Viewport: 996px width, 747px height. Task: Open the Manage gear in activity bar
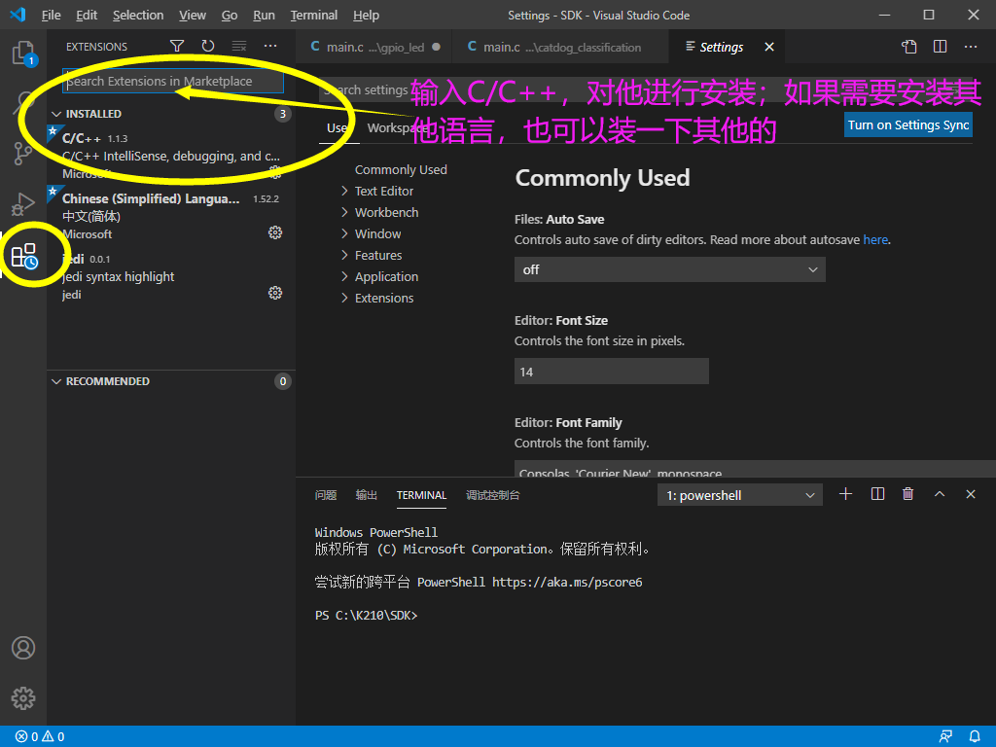tap(23, 698)
